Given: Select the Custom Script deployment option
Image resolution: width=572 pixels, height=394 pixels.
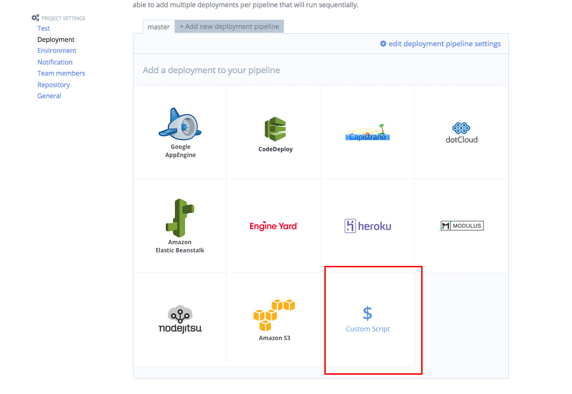Looking at the screenshot, I should (368, 319).
